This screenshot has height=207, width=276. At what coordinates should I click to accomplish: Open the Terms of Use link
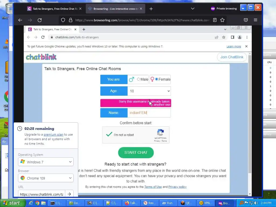click(153, 187)
